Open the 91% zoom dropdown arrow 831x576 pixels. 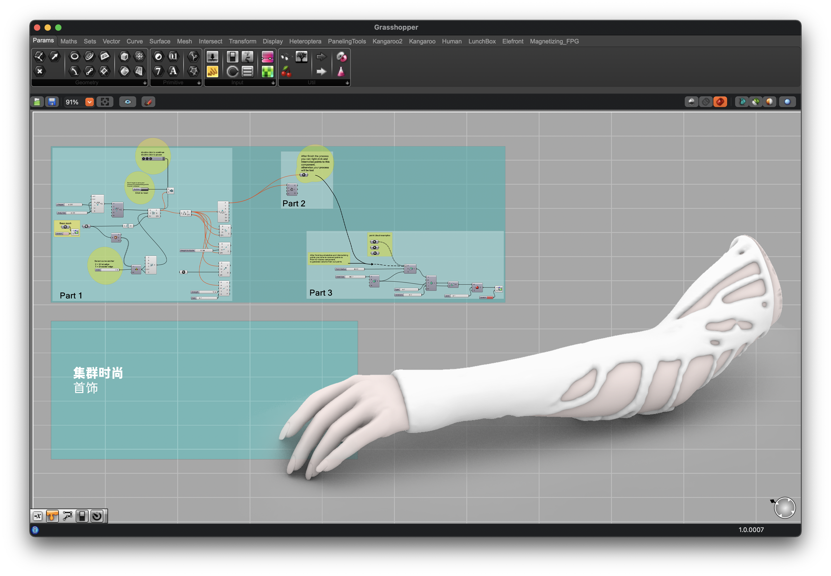(90, 102)
